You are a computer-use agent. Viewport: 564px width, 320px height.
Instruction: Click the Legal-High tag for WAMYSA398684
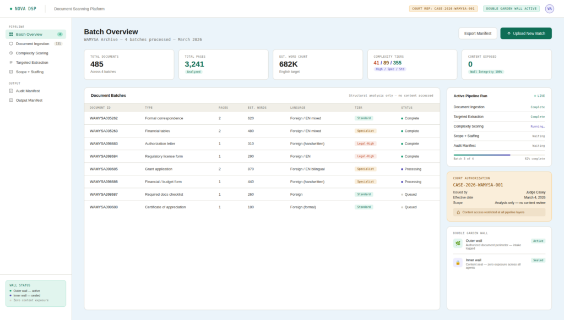(365, 156)
